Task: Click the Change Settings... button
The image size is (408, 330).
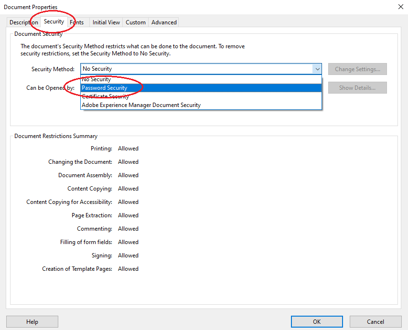Action: pos(357,69)
